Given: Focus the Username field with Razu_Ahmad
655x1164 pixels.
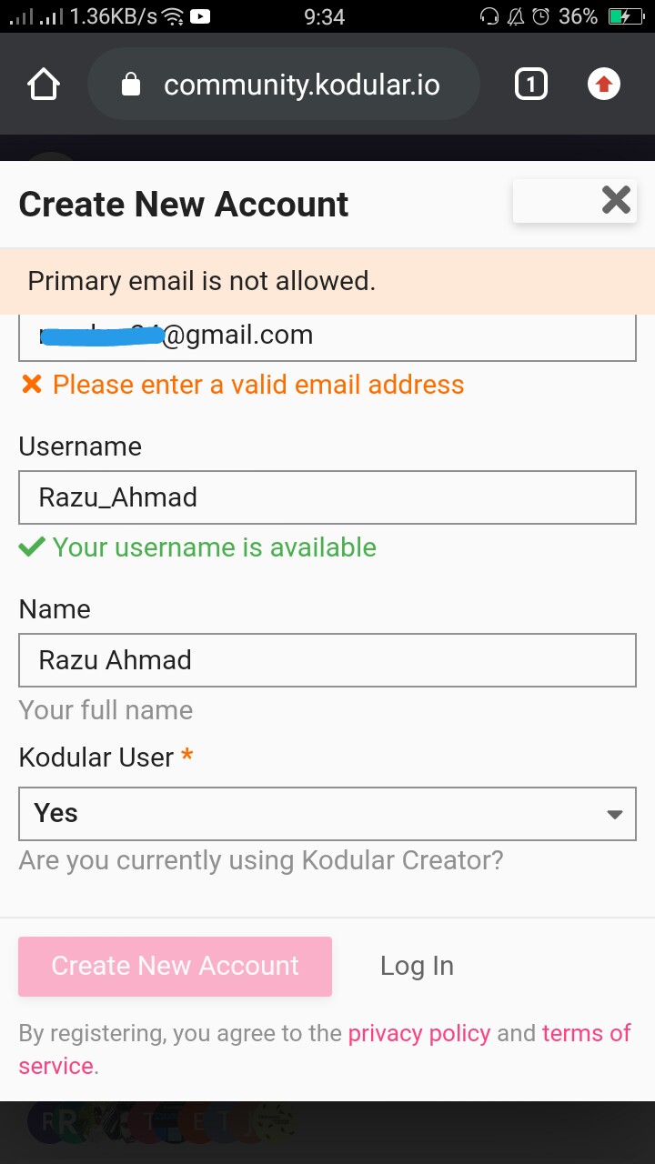Looking at the screenshot, I should pyautogui.click(x=327, y=497).
